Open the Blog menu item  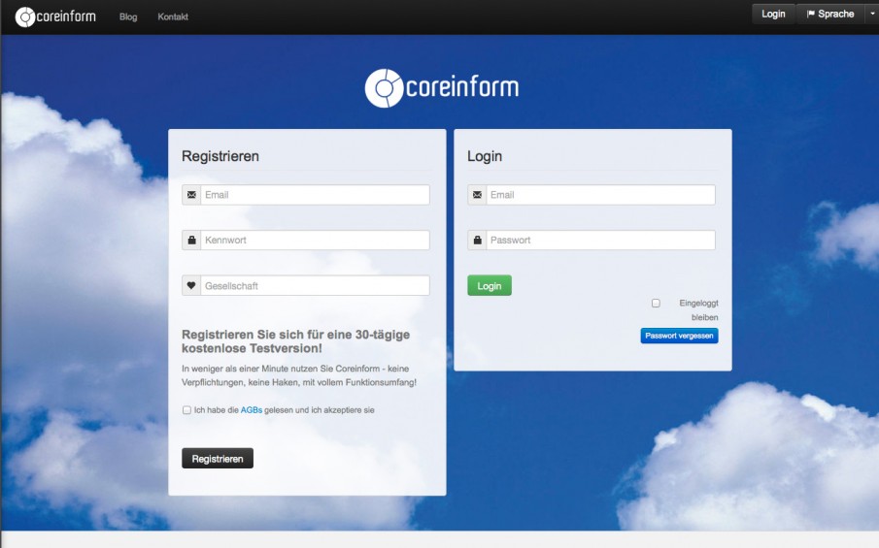click(x=128, y=16)
